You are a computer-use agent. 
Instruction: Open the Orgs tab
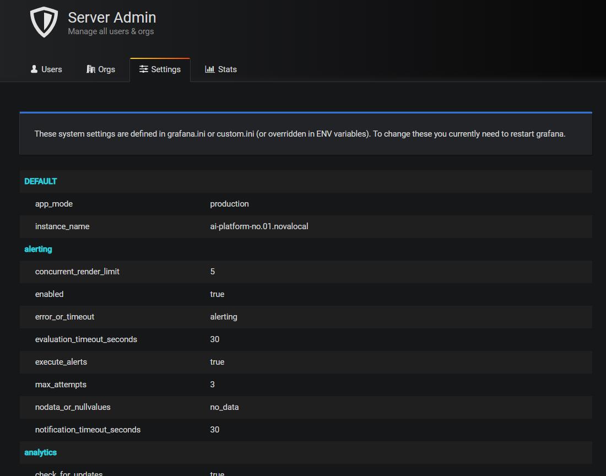pos(101,69)
